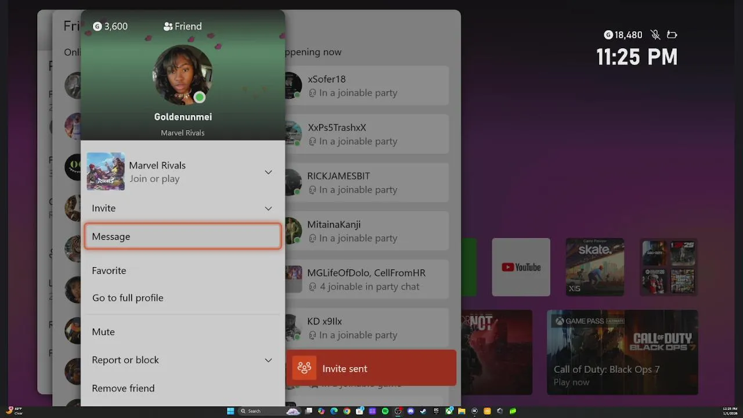This screenshot has width=743, height=418.
Task: Click the controller battery status icon
Action: click(672, 35)
